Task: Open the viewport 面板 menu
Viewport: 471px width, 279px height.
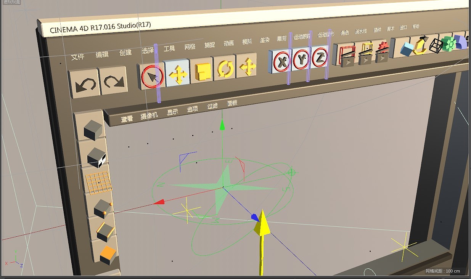Action: [x=232, y=103]
